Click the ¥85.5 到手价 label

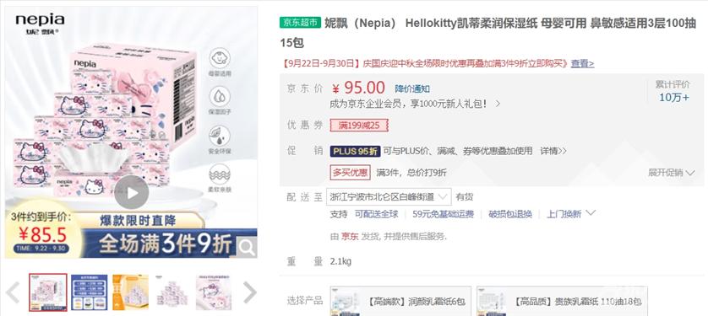(42, 234)
